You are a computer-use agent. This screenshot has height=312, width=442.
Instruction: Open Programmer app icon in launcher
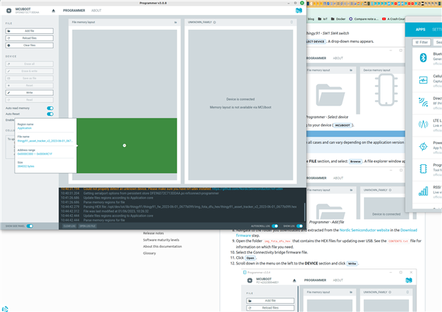pyautogui.click(x=423, y=168)
